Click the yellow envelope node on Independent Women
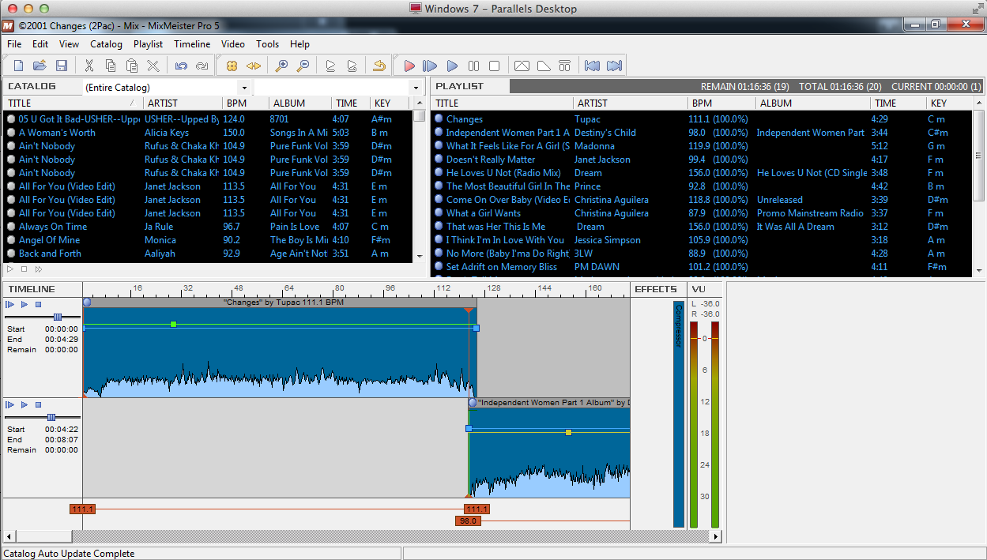Viewport: 987px width, 560px height. [x=568, y=432]
